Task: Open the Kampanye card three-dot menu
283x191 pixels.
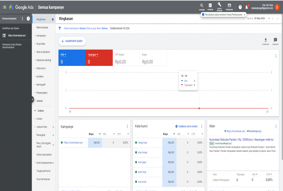Action: pos(127,126)
